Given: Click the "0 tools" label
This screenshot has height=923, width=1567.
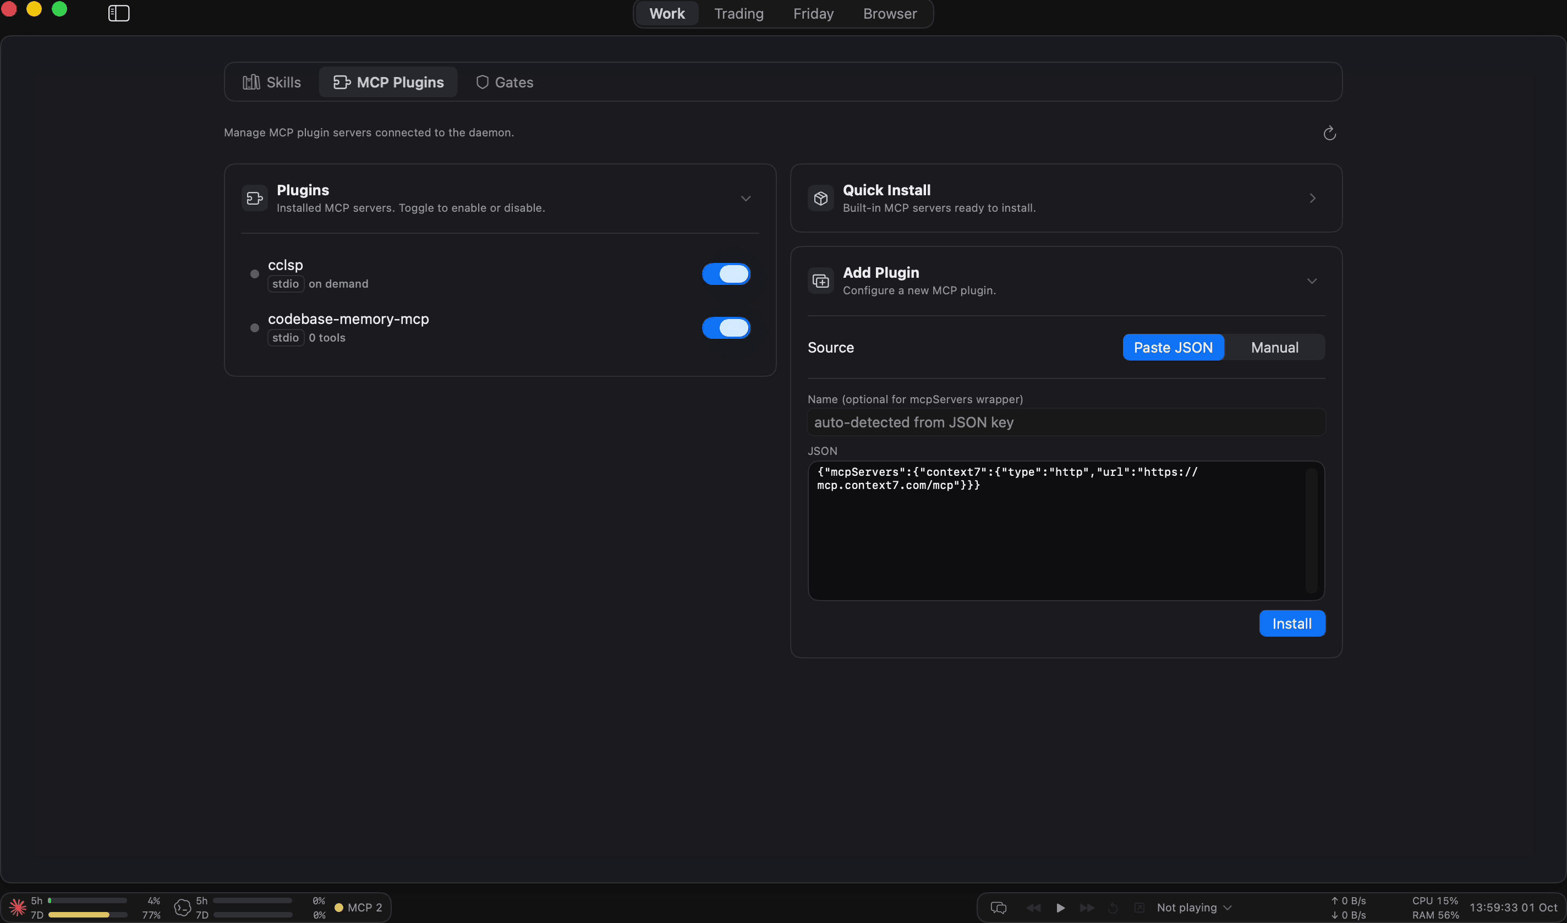Looking at the screenshot, I should [327, 338].
